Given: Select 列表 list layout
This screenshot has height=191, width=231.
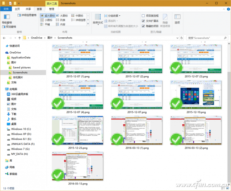Looking at the screenshot, I should click(x=60, y=20).
